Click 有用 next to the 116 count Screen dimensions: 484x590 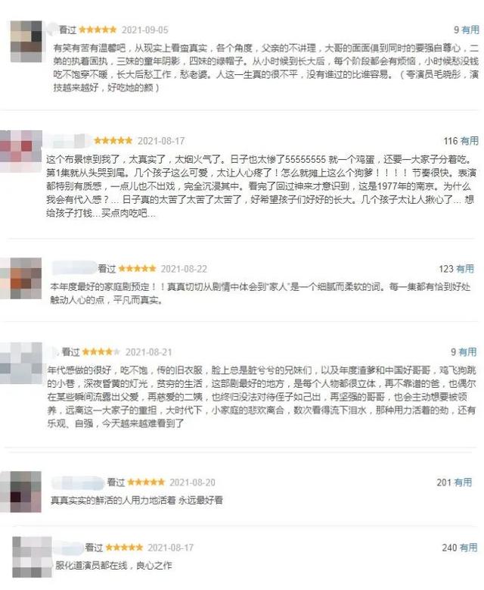[470, 141]
